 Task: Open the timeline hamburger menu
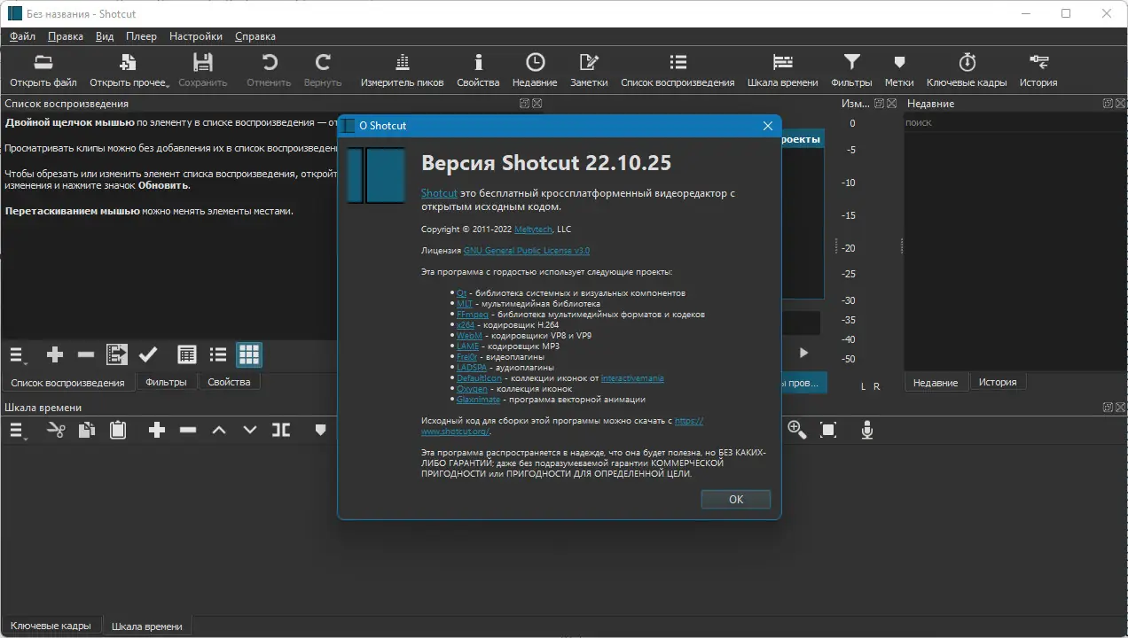click(x=17, y=430)
